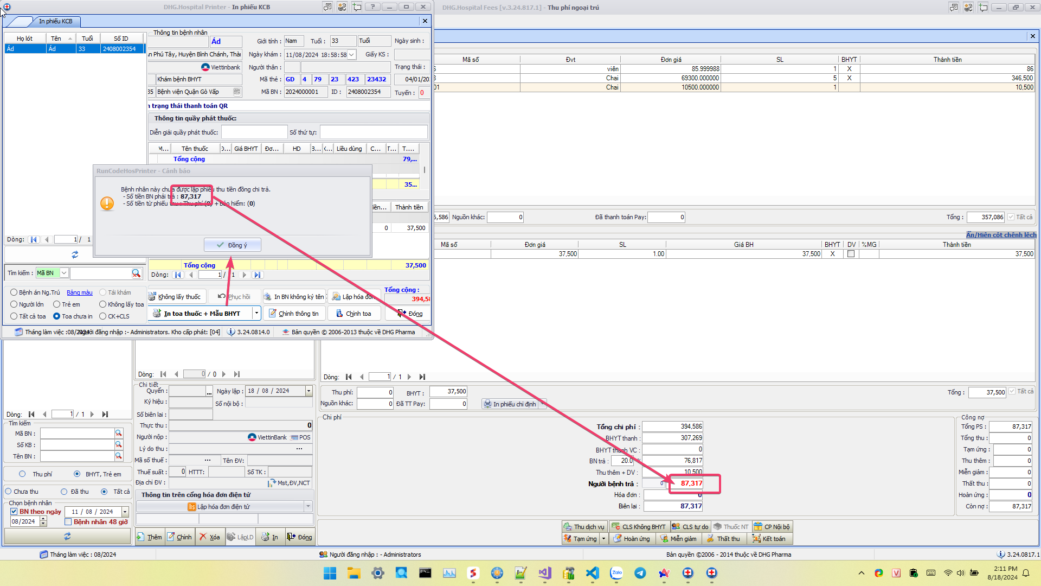Click the refresh arrows icon in printer window
The width and height of the screenshot is (1041, 586).
pos(75,254)
